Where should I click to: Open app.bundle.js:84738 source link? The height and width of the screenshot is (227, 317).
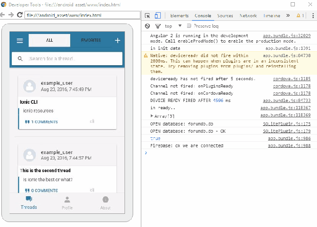click(x=287, y=55)
